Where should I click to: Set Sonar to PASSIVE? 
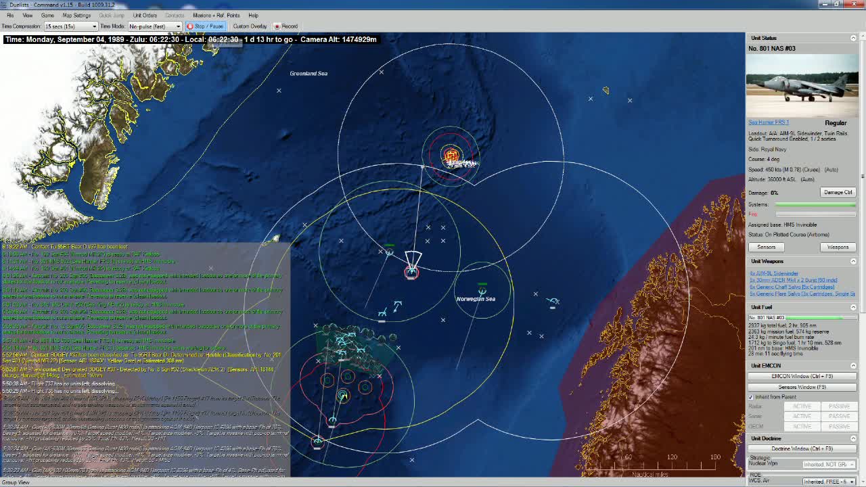coord(839,417)
